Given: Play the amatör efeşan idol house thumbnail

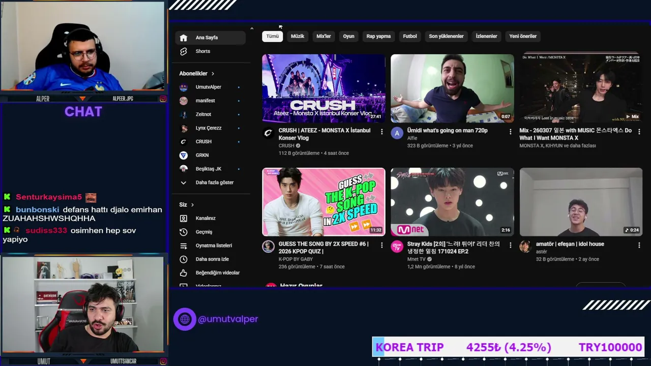Looking at the screenshot, I should (x=581, y=202).
